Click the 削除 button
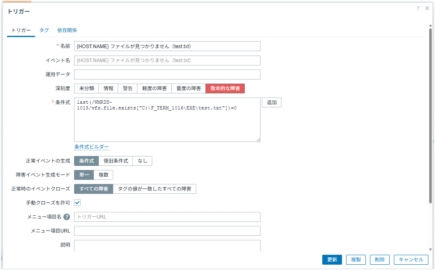The width and height of the screenshot is (435, 270). (x=380, y=260)
